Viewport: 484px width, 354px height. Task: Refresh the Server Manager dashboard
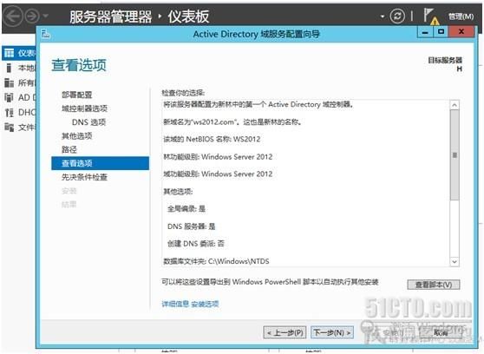pos(397,16)
